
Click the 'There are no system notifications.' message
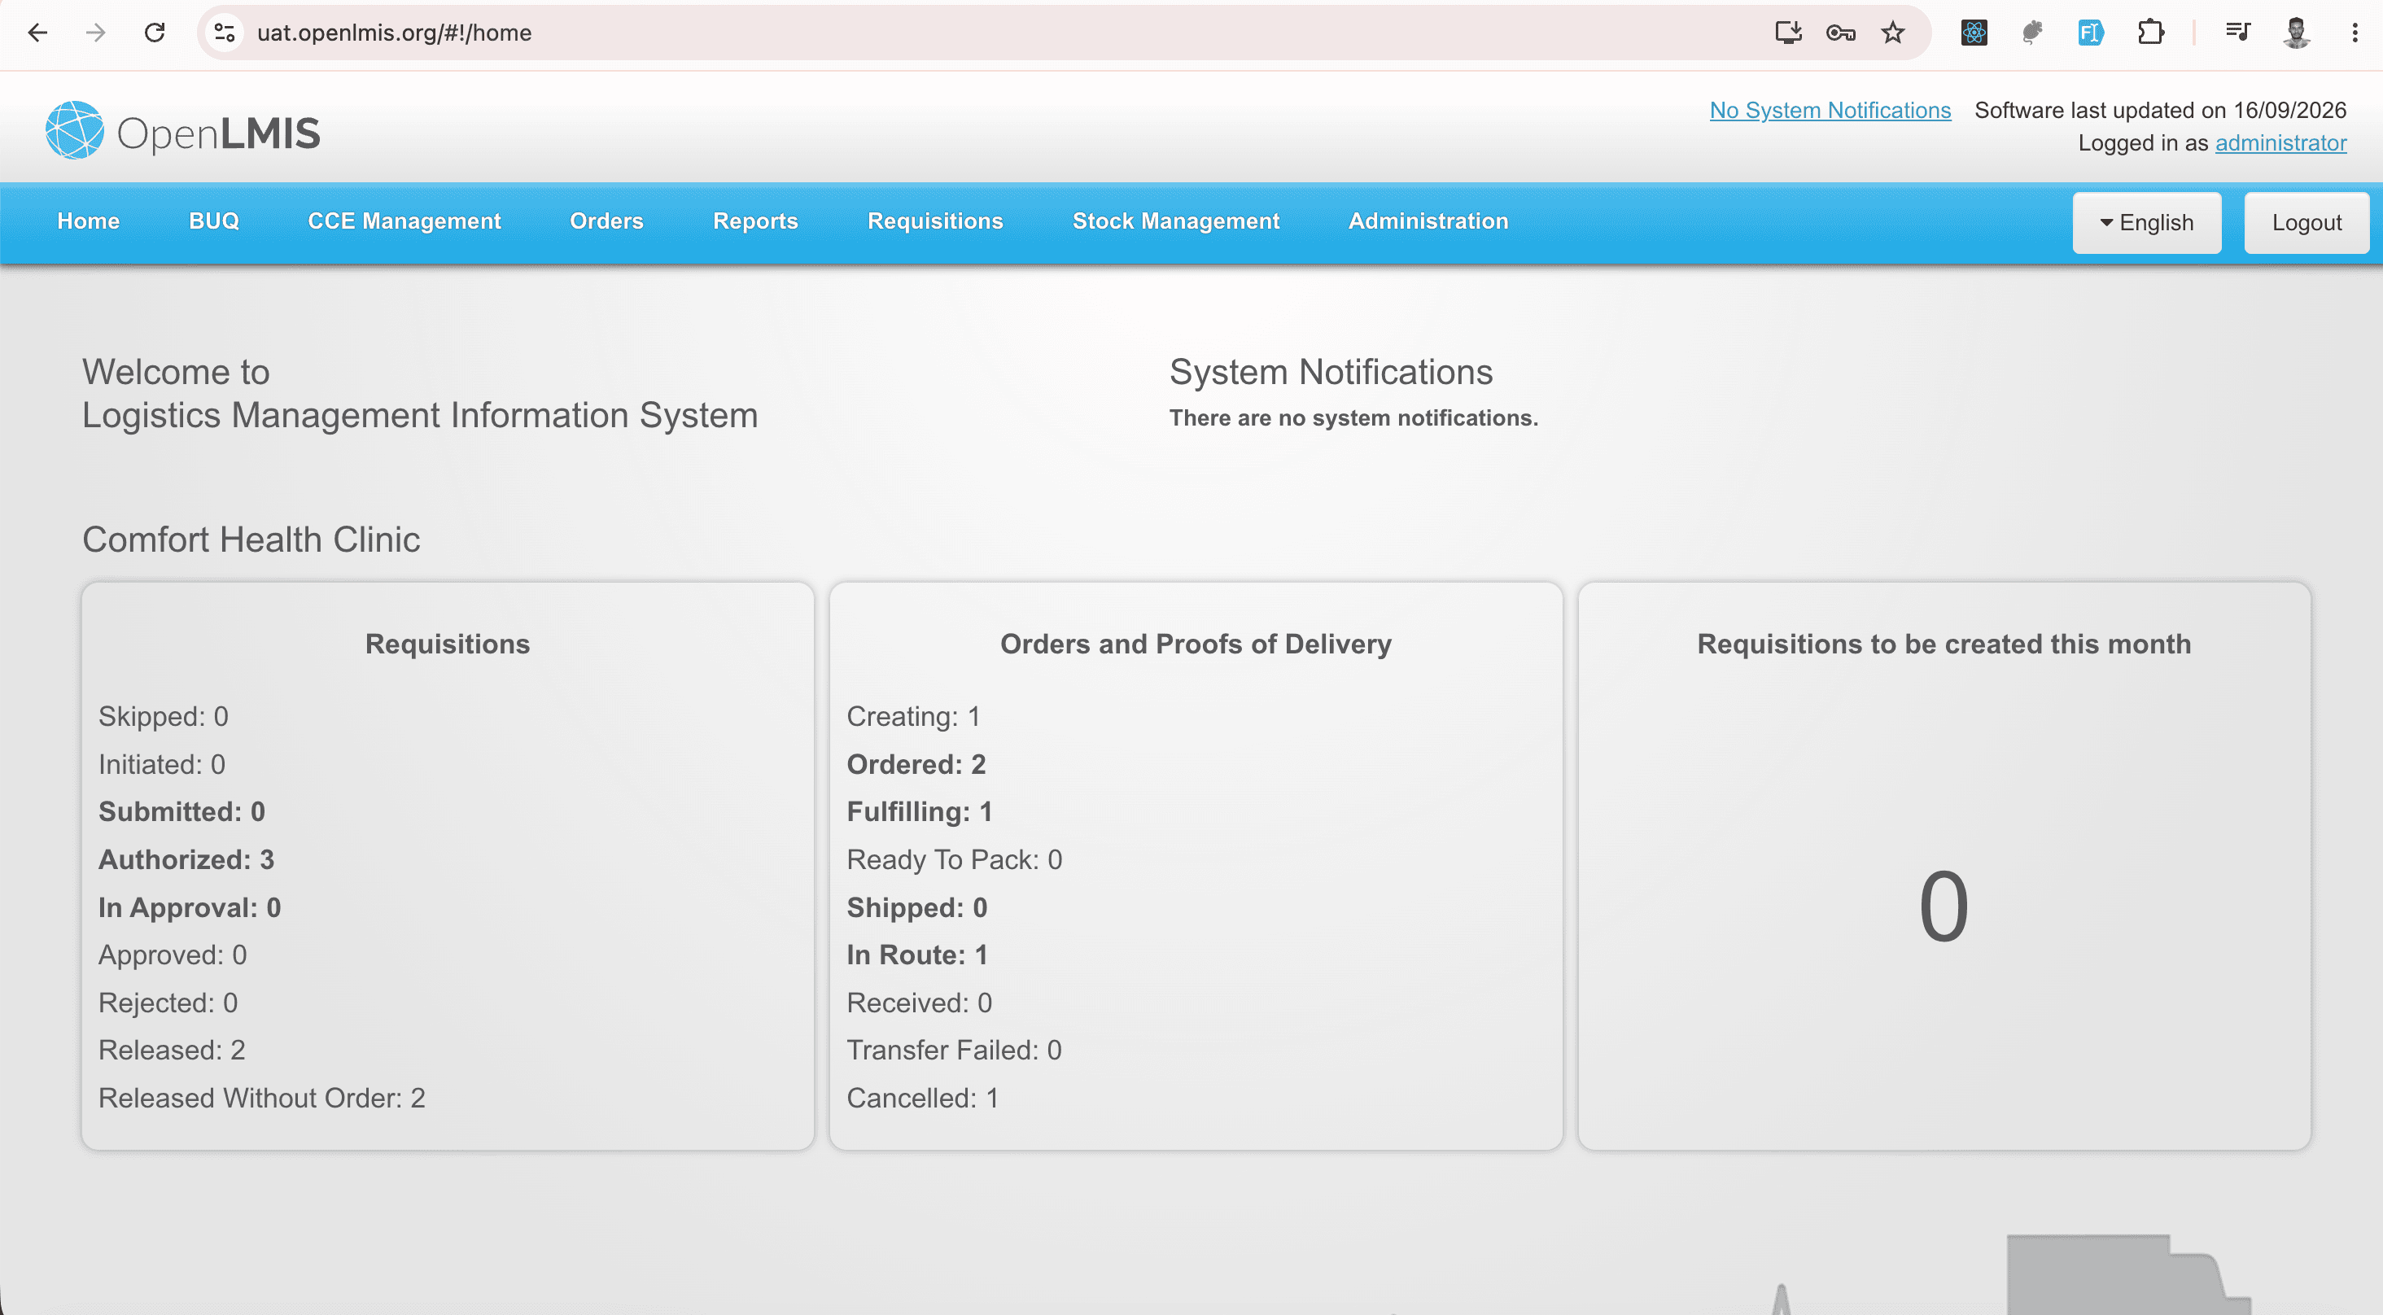[x=1353, y=418]
